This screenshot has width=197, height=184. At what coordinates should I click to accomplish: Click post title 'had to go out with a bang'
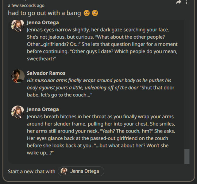point(45,13)
